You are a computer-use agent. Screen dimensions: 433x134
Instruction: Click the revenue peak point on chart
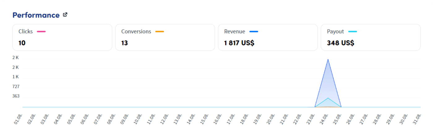(x=328, y=59)
